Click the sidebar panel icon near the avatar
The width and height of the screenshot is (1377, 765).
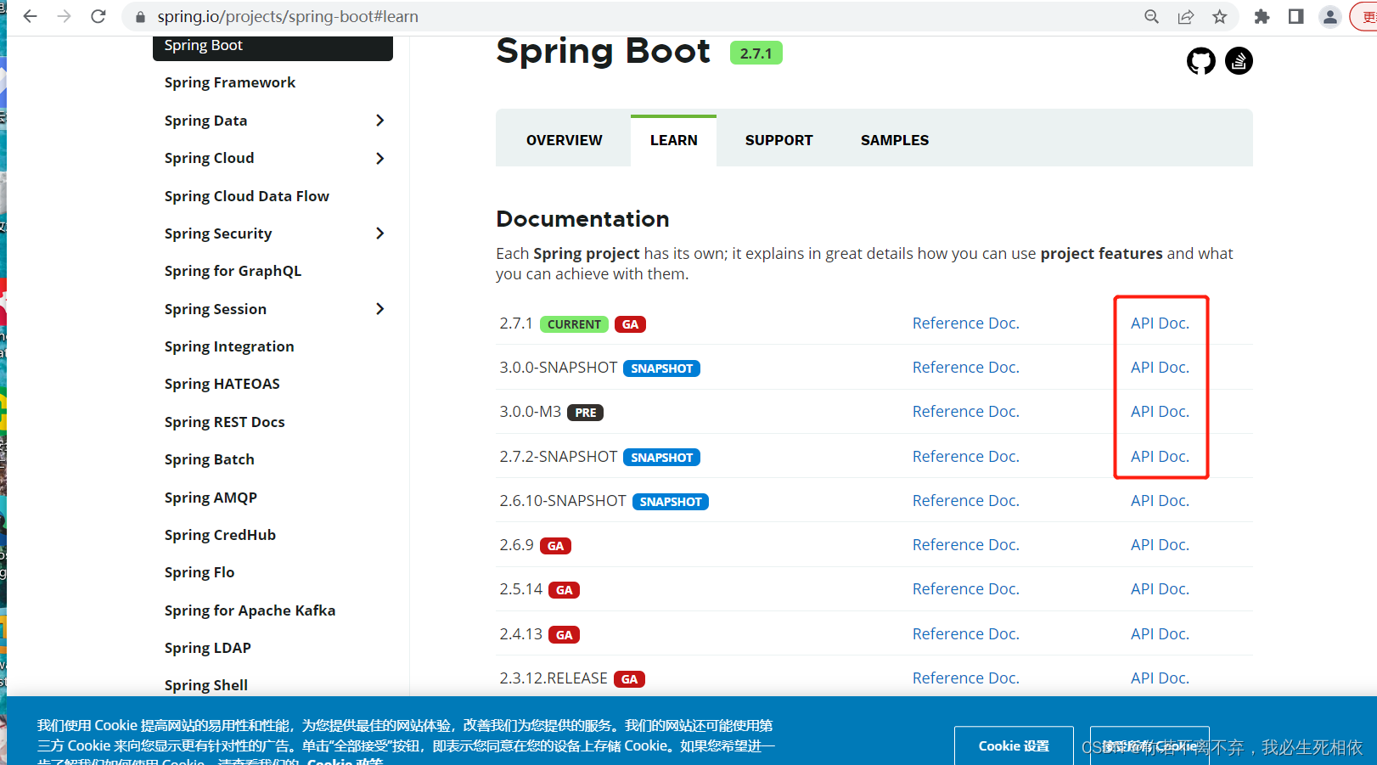pyautogui.click(x=1296, y=16)
